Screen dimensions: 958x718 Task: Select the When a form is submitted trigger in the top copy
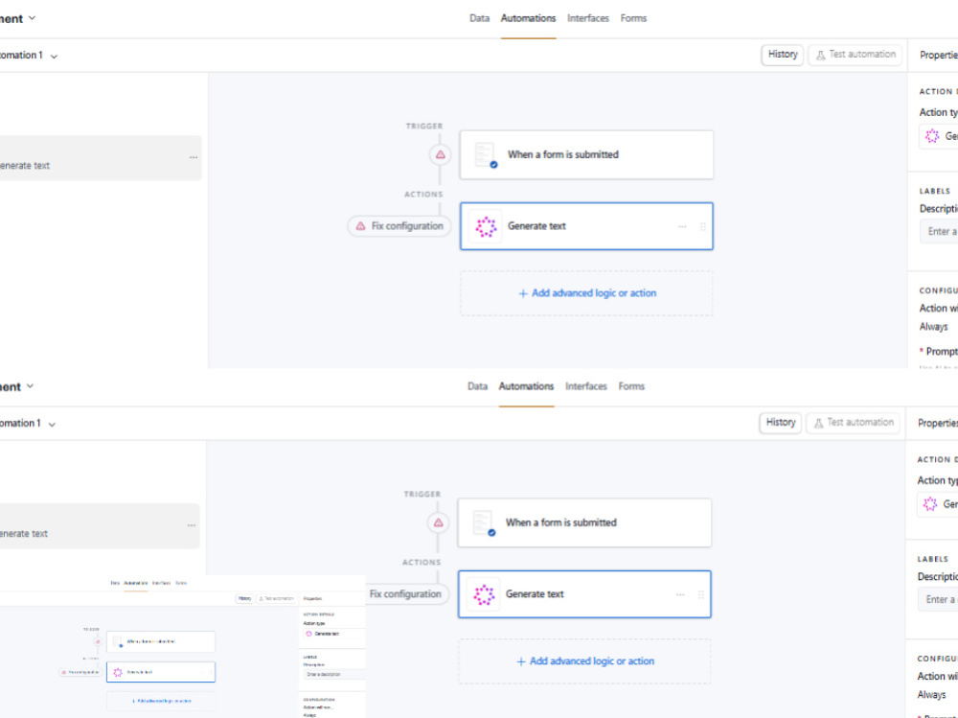point(586,154)
